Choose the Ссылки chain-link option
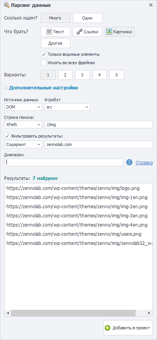This screenshot has height=340, width=157. point(88,32)
